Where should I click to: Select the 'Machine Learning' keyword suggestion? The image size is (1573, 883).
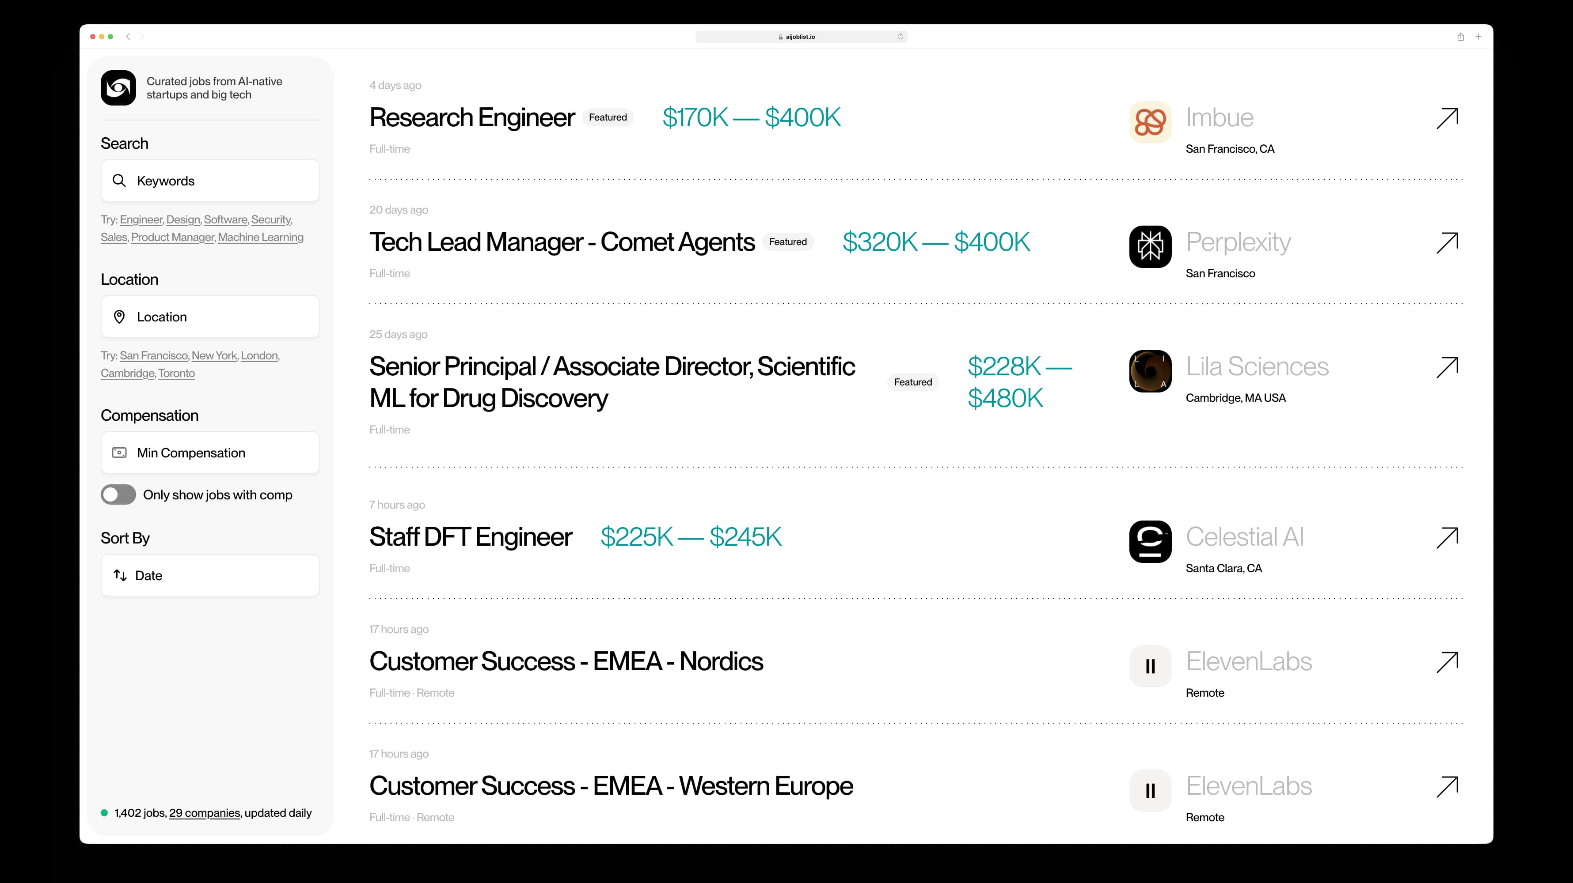pyautogui.click(x=260, y=238)
